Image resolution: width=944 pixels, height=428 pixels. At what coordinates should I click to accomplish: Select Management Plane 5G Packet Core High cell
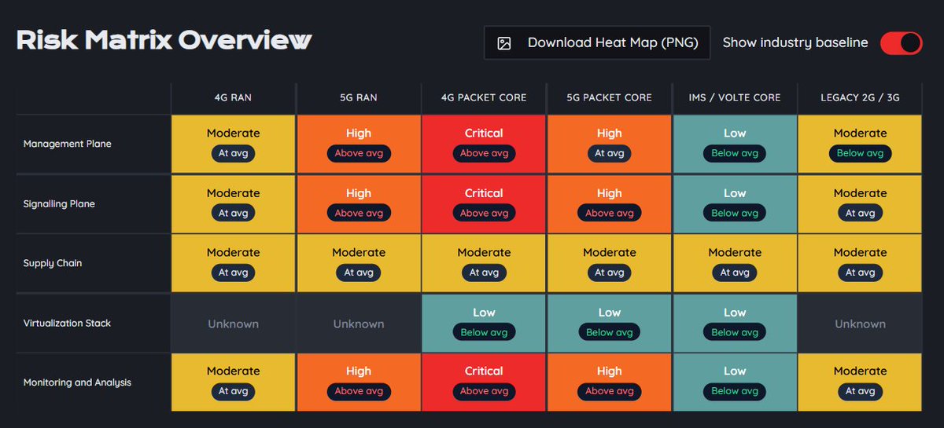click(610, 144)
